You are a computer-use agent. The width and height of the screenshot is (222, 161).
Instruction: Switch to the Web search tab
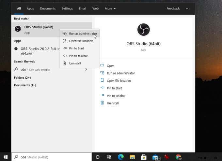95,8
